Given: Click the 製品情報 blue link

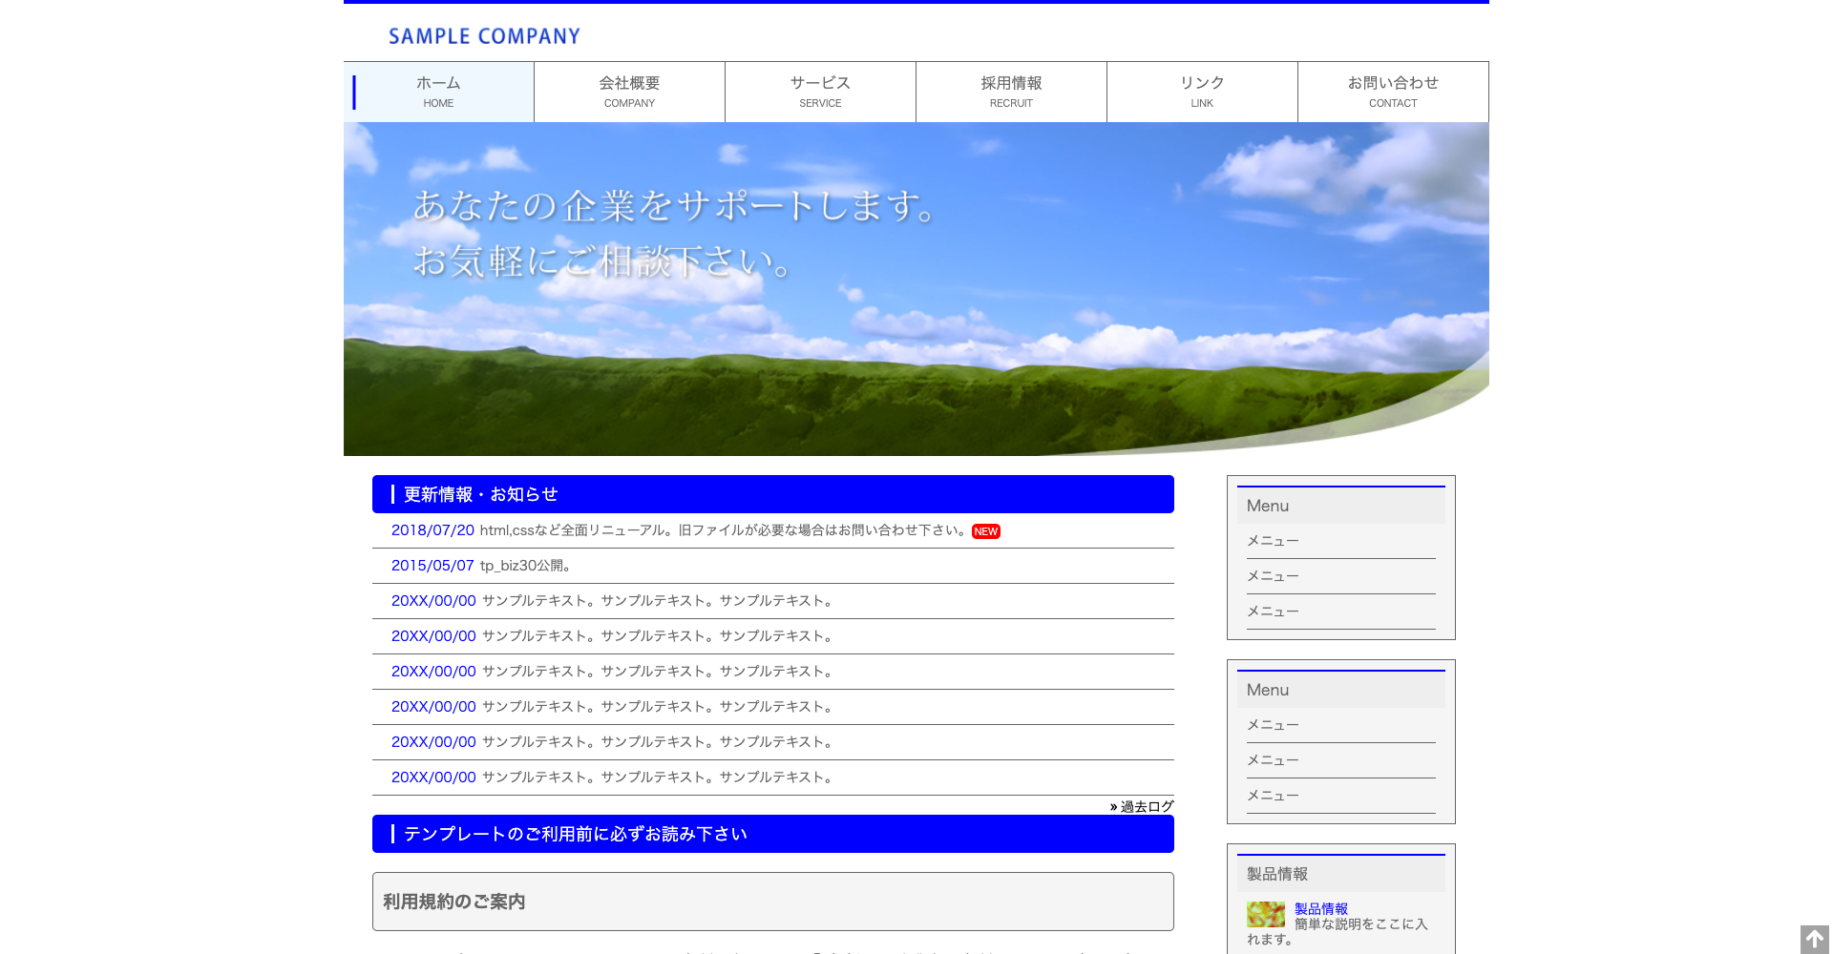Looking at the screenshot, I should tap(1320, 908).
